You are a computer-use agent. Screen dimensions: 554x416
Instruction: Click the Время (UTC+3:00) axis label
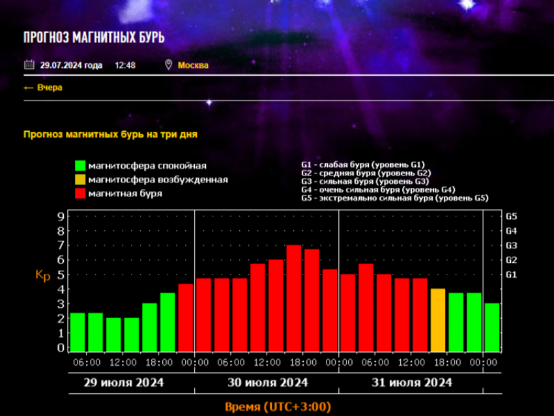coord(278,407)
